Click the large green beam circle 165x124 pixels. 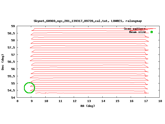(x=29, y=88)
